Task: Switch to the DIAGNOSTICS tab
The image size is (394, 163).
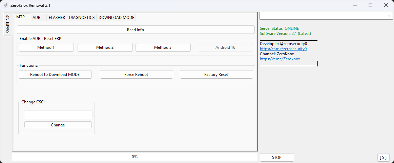Action: pyautogui.click(x=82, y=17)
